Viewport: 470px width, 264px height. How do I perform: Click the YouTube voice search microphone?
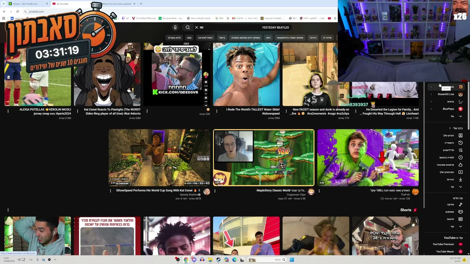[x=175, y=27]
